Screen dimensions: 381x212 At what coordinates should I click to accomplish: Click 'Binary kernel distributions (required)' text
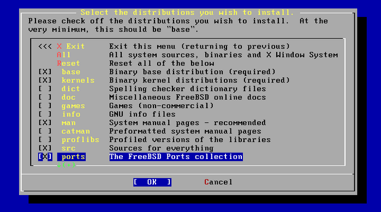[x=199, y=80]
